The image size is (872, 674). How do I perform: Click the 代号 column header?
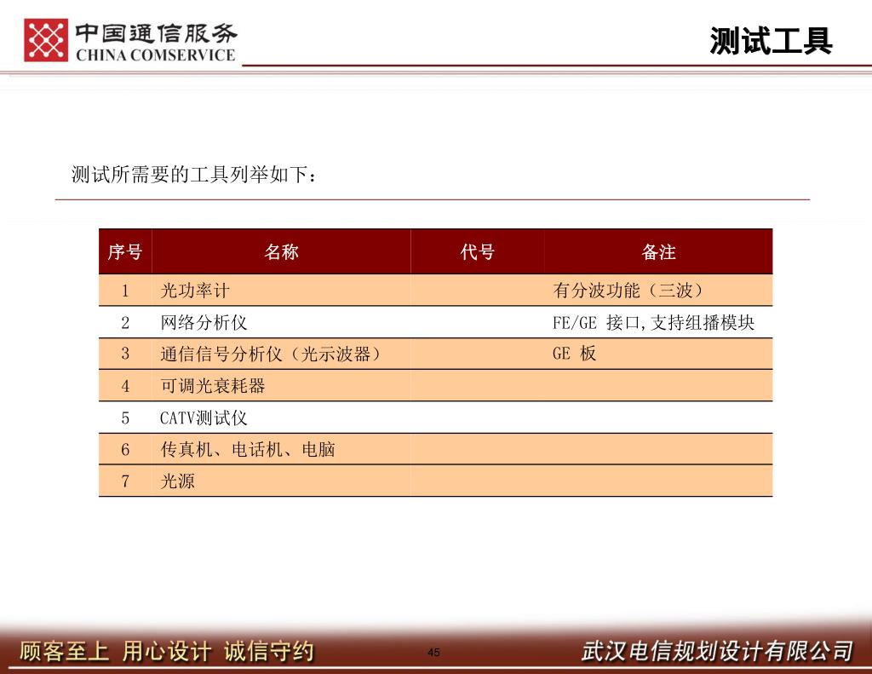477,251
